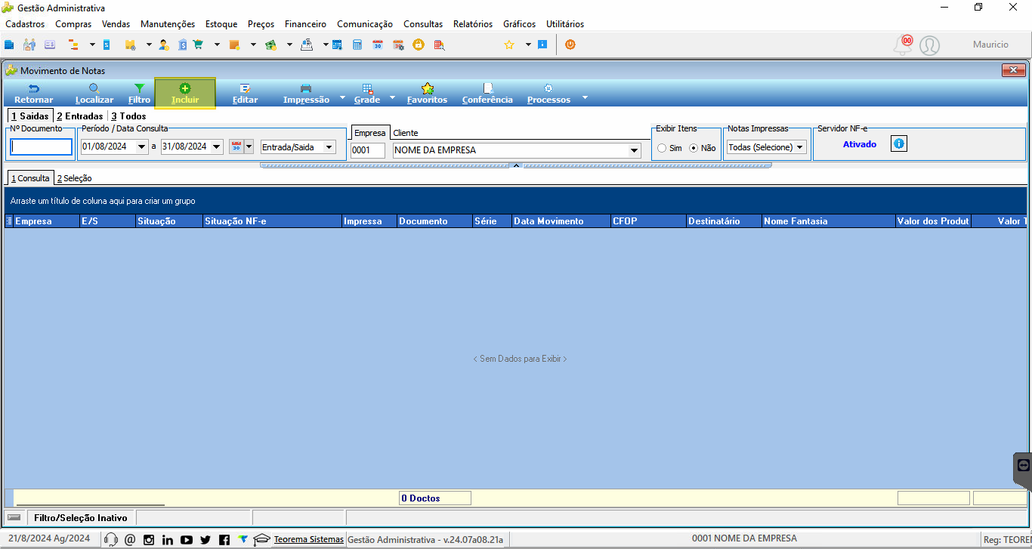This screenshot has height=549, width=1032.
Task: Sort by the Data Movimento column header
Action: click(x=561, y=221)
